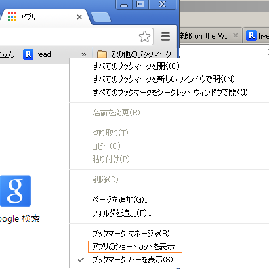The width and height of the screenshot is (269, 269).
Task: Maximize the Chrome window
Action: (x=140, y=5)
